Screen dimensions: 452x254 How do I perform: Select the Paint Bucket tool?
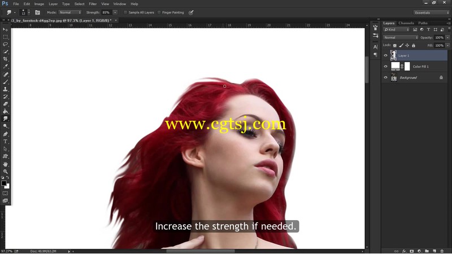(5, 111)
